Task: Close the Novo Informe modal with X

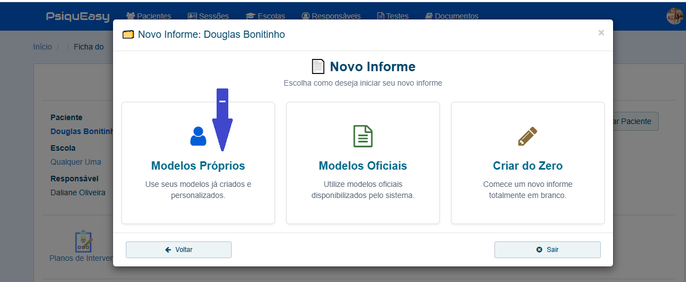Action: pos(601,33)
